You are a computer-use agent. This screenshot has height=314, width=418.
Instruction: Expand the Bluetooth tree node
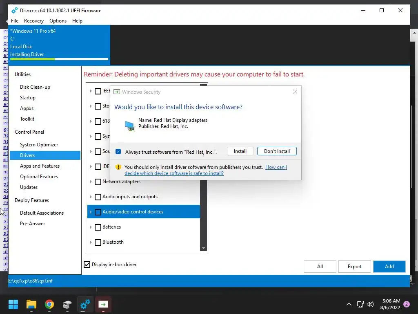(x=91, y=242)
